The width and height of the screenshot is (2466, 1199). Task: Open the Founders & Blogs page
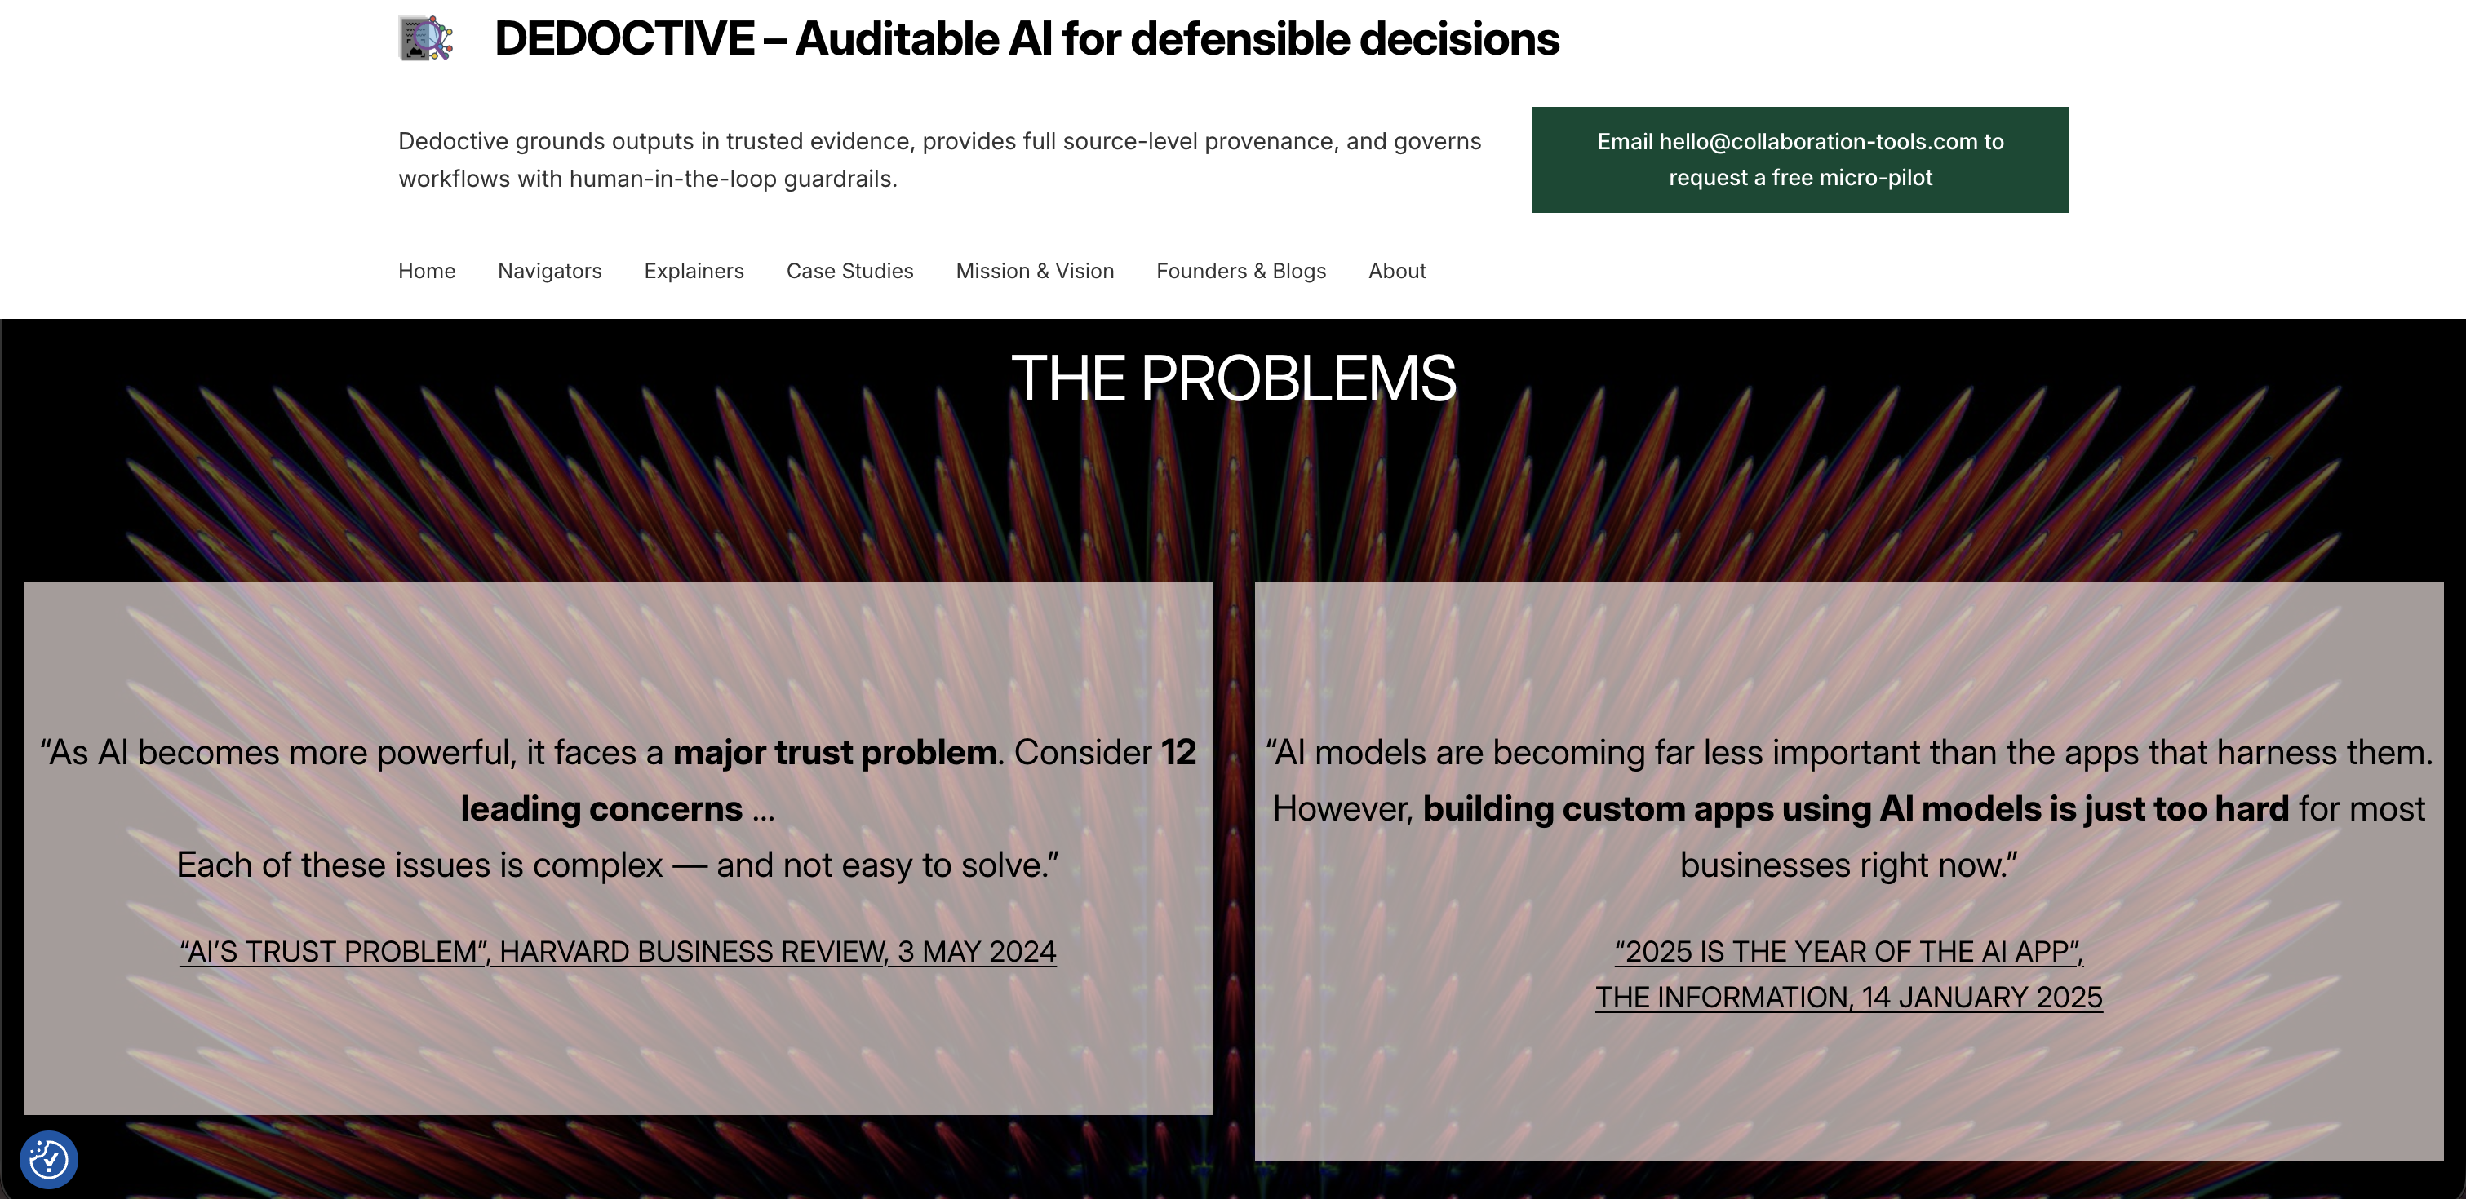[1240, 271]
